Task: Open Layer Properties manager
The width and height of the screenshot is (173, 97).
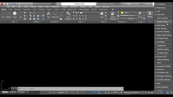Action: 68,16
